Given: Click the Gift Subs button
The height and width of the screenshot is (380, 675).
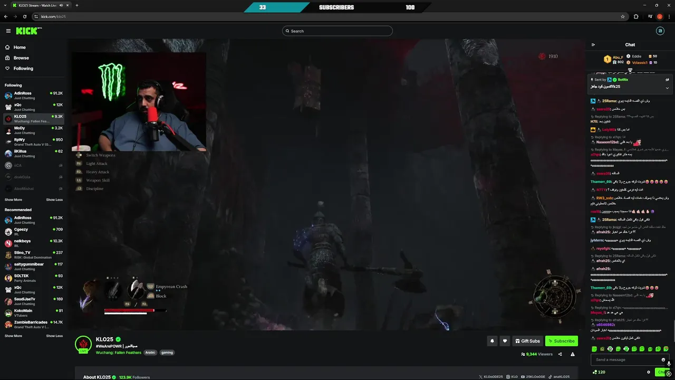Looking at the screenshot, I should (527, 341).
